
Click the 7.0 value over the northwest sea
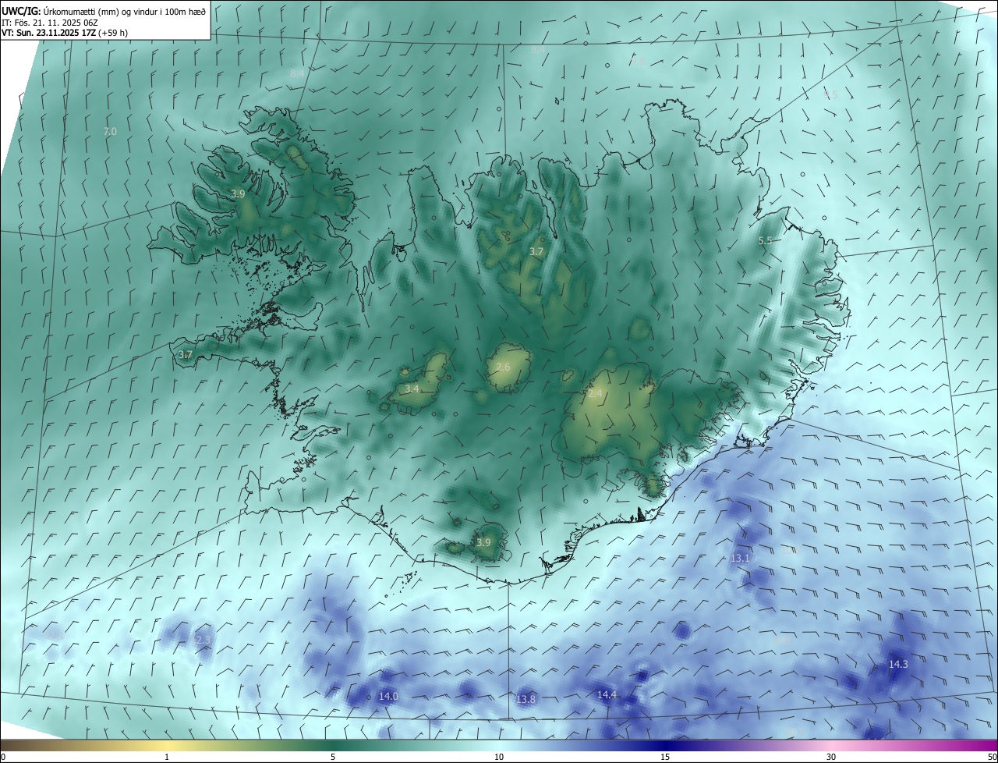tap(110, 132)
